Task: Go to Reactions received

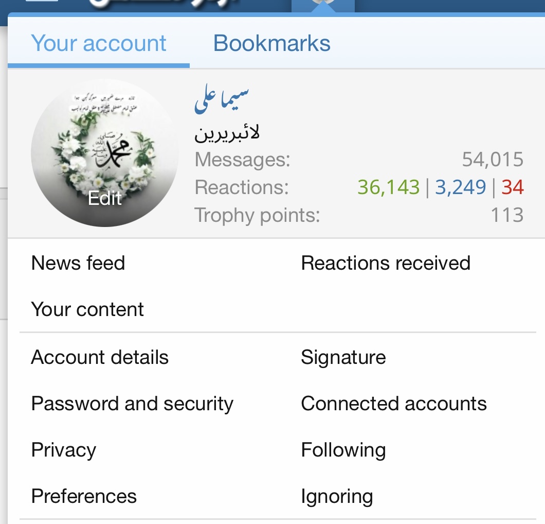Action: 386,263
